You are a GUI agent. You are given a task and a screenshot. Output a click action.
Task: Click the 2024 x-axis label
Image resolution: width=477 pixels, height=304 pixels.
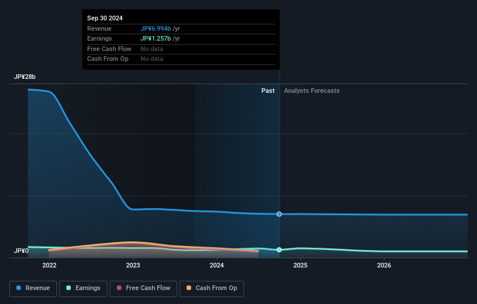[217, 265]
